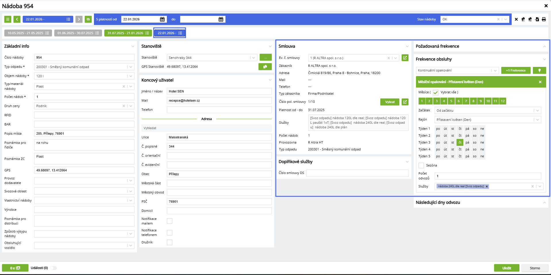Screen dimensions: 551x275
Task: Save with the Uložit button
Action: click(x=507, y=268)
